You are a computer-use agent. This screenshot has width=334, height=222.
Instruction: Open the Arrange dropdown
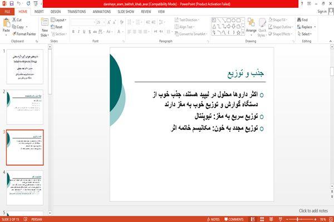pos(251,27)
